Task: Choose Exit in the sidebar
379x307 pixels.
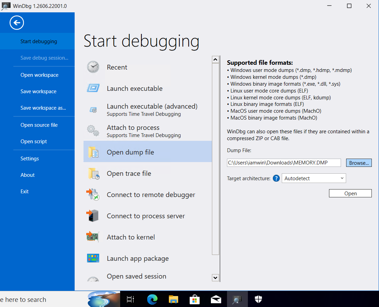Action: tap(24, 192)
